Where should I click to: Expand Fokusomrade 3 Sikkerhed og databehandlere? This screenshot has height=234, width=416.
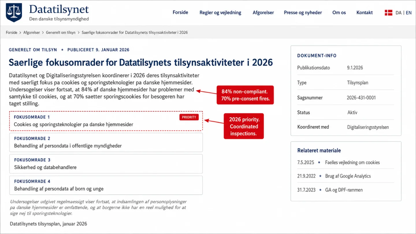pyautogui.click(x=106, y=164)
